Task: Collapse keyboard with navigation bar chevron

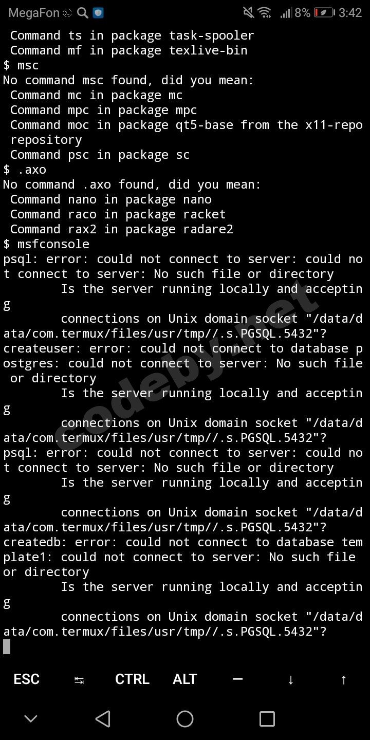Action: coord(31,718)
